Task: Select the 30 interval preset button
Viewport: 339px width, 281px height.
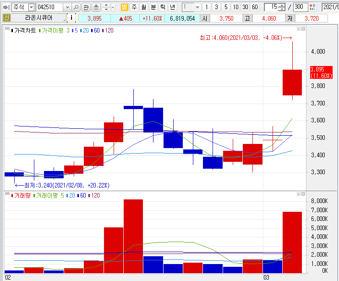Action: tap(245, 7)
